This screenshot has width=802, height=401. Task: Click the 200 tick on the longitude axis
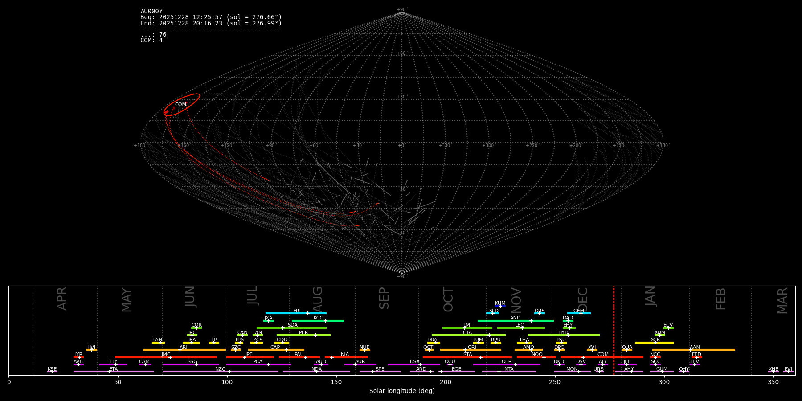coord(446,382)
